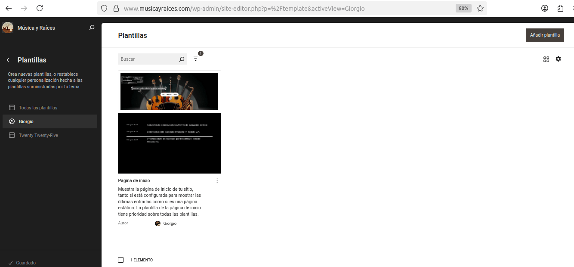This screenshot has width=574, height=267.
Task: Select Twenty Twenty-Five template group
Action: (38, 135)
